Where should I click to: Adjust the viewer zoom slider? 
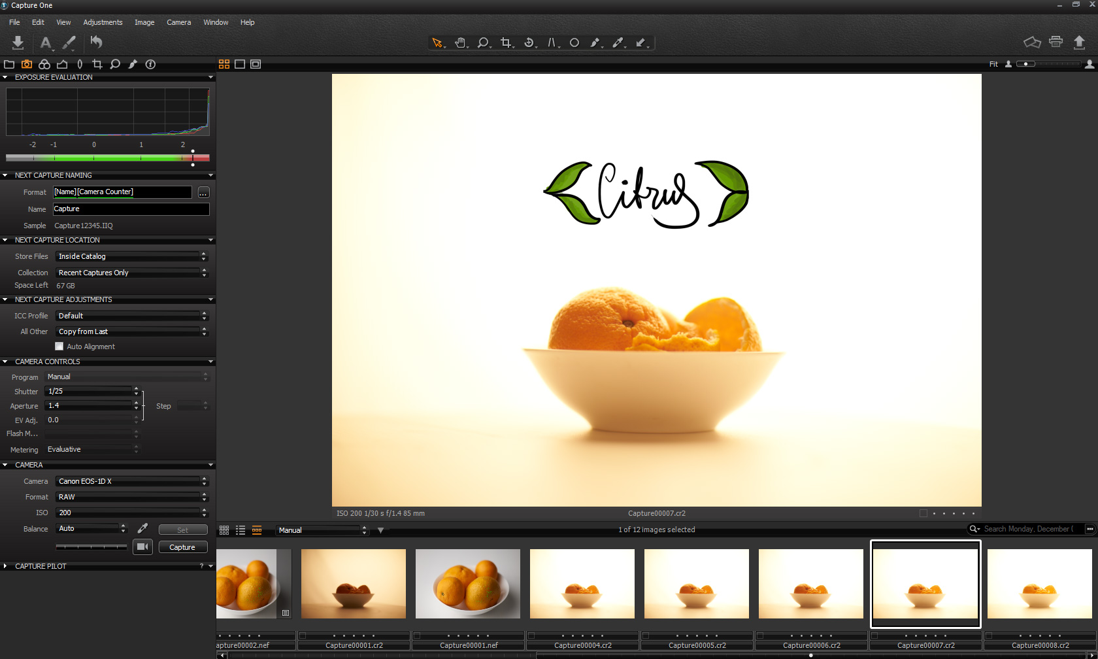point(1048,64)
